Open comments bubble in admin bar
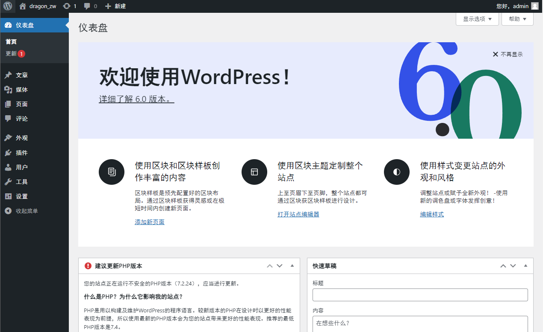This screenshot has width=543, height=332. click(87, 6)
